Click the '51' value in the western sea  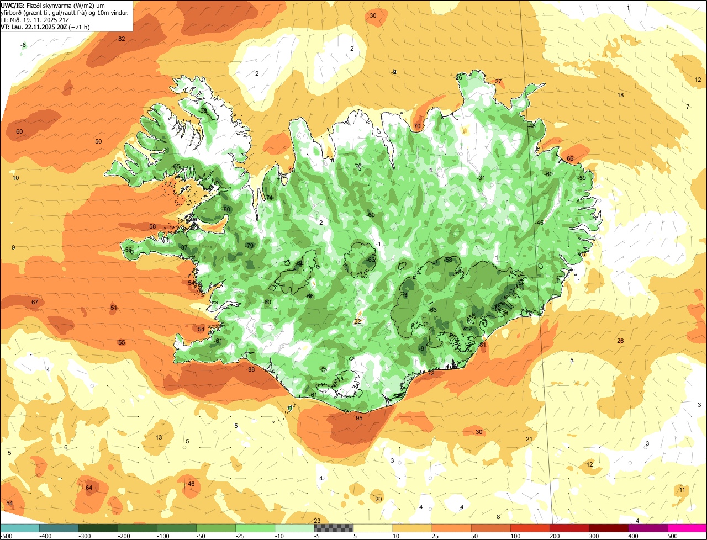pos(114,308)
